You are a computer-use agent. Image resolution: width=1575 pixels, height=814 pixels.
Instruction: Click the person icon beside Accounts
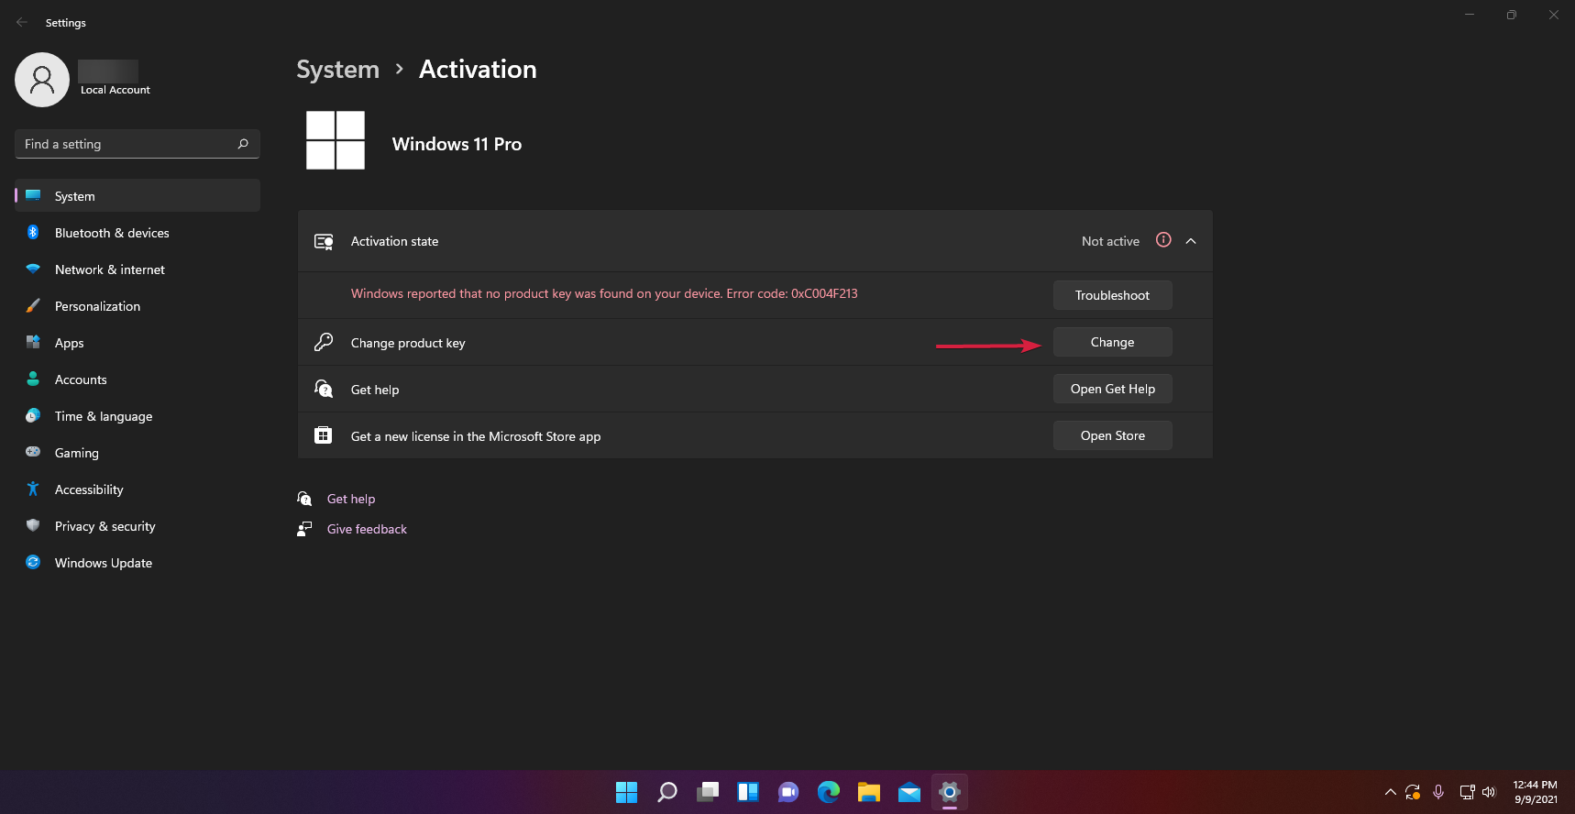pos(33,379)
